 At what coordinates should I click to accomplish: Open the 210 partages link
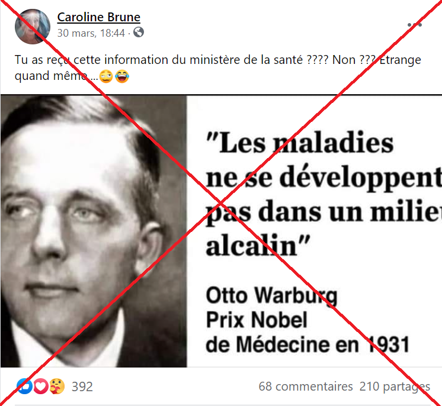[395, 386]
